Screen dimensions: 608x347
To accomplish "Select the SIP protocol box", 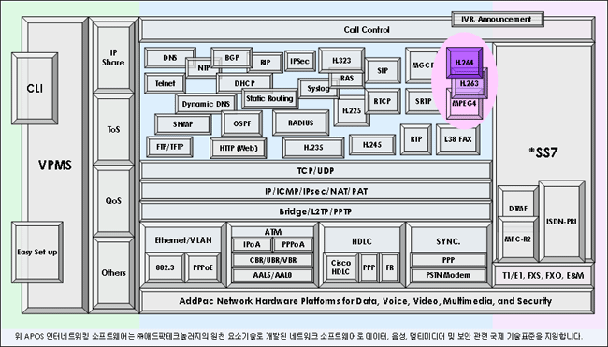I will (383, 70).
